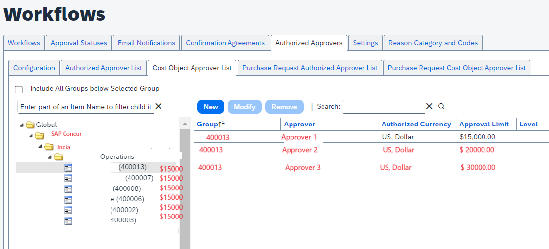Open the Authorized Approver List sub-tab
Viewport: 549px width, 249px height.
tap(103, 68)
